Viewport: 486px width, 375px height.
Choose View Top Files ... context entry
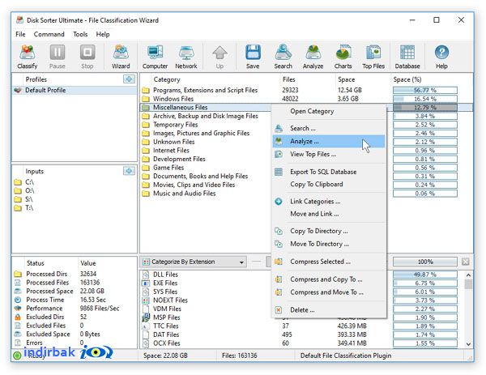[x=329, y=154]
